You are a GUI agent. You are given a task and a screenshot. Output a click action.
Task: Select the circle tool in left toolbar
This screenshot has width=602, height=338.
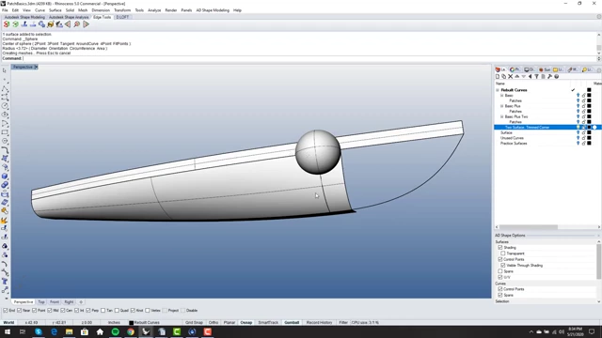tap(5, 106)
